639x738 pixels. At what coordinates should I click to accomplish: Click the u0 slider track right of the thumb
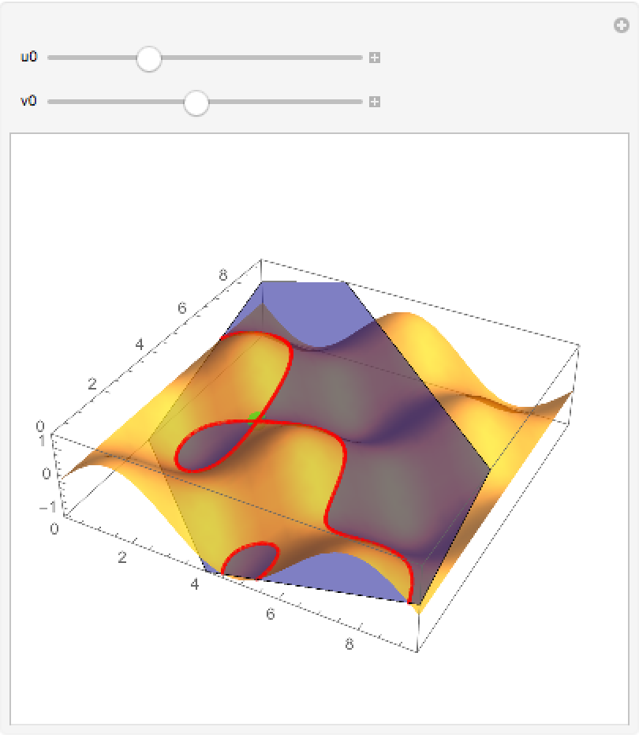click(x=260, y=58)
